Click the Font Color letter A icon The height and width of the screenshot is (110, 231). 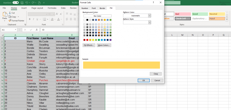[59, 19]
